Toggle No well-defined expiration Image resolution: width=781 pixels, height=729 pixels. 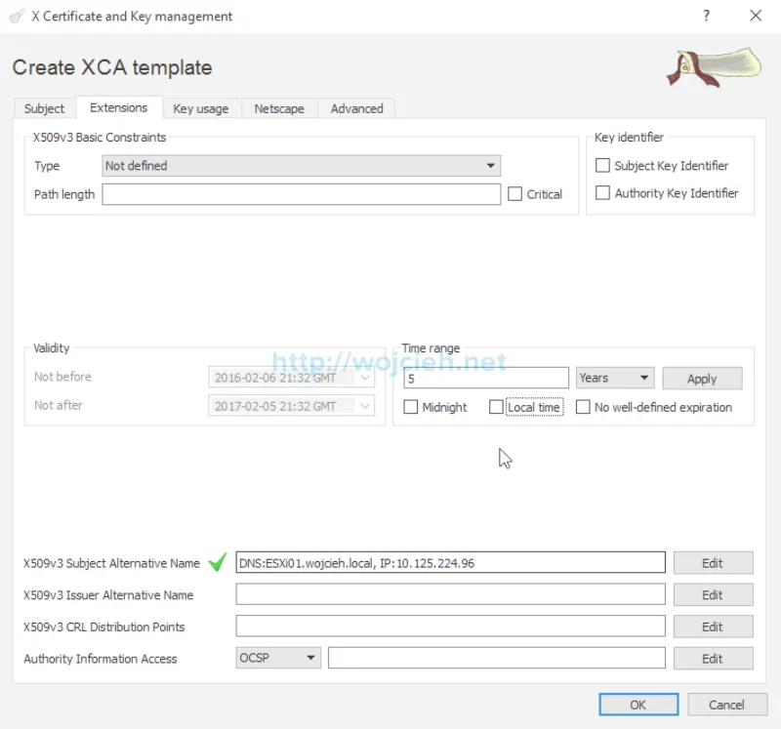pyautogui.click(x=583, y=407)
